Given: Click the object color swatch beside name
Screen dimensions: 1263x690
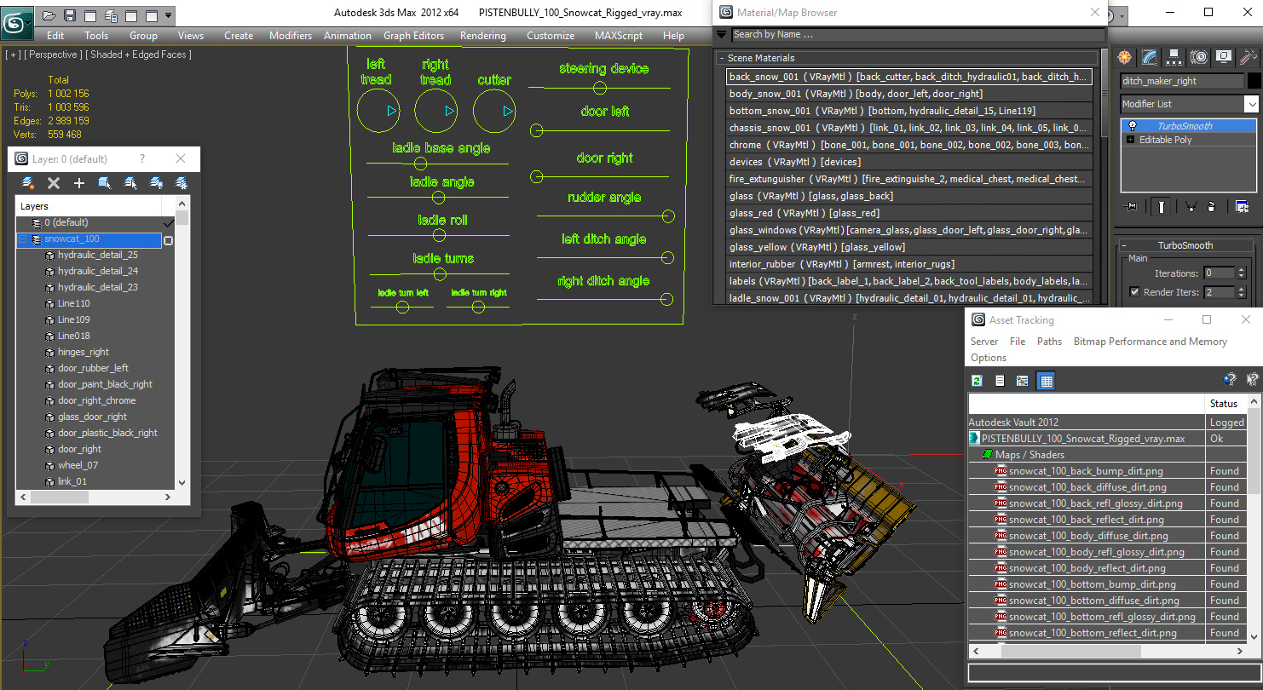Looking at the screenshot, I should (1254, 81).
